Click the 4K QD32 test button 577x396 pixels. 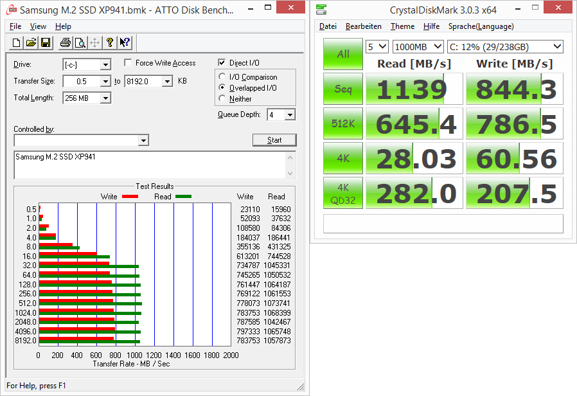(x=343, y=193)
